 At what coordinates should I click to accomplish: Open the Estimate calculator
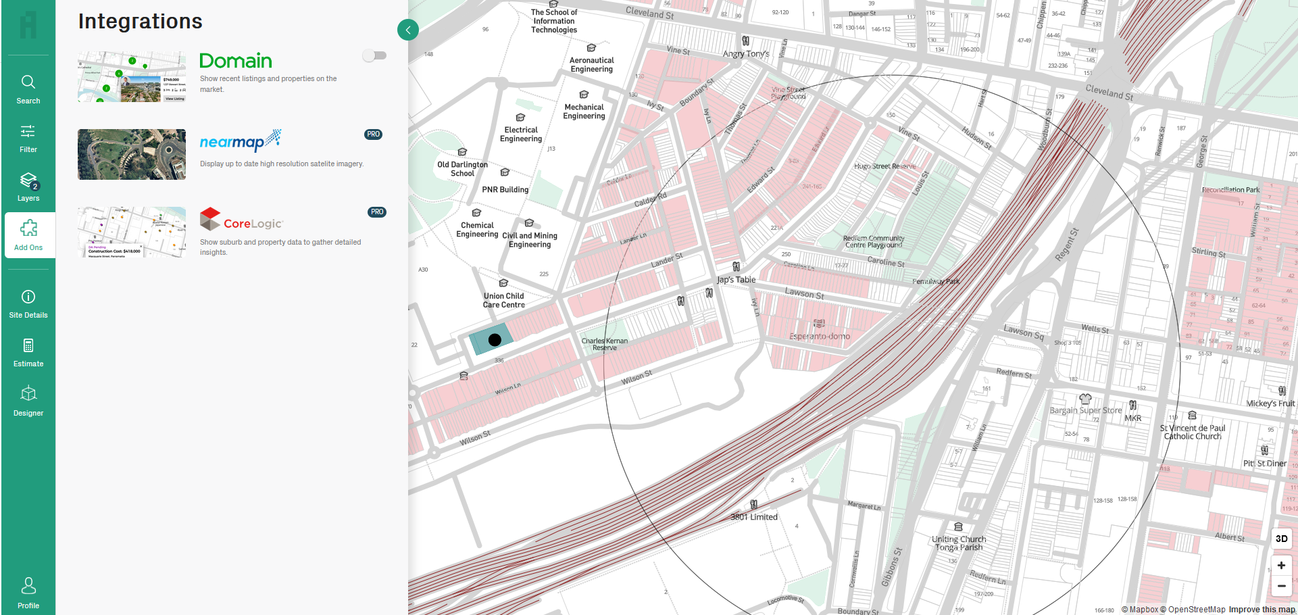point(28,352)
